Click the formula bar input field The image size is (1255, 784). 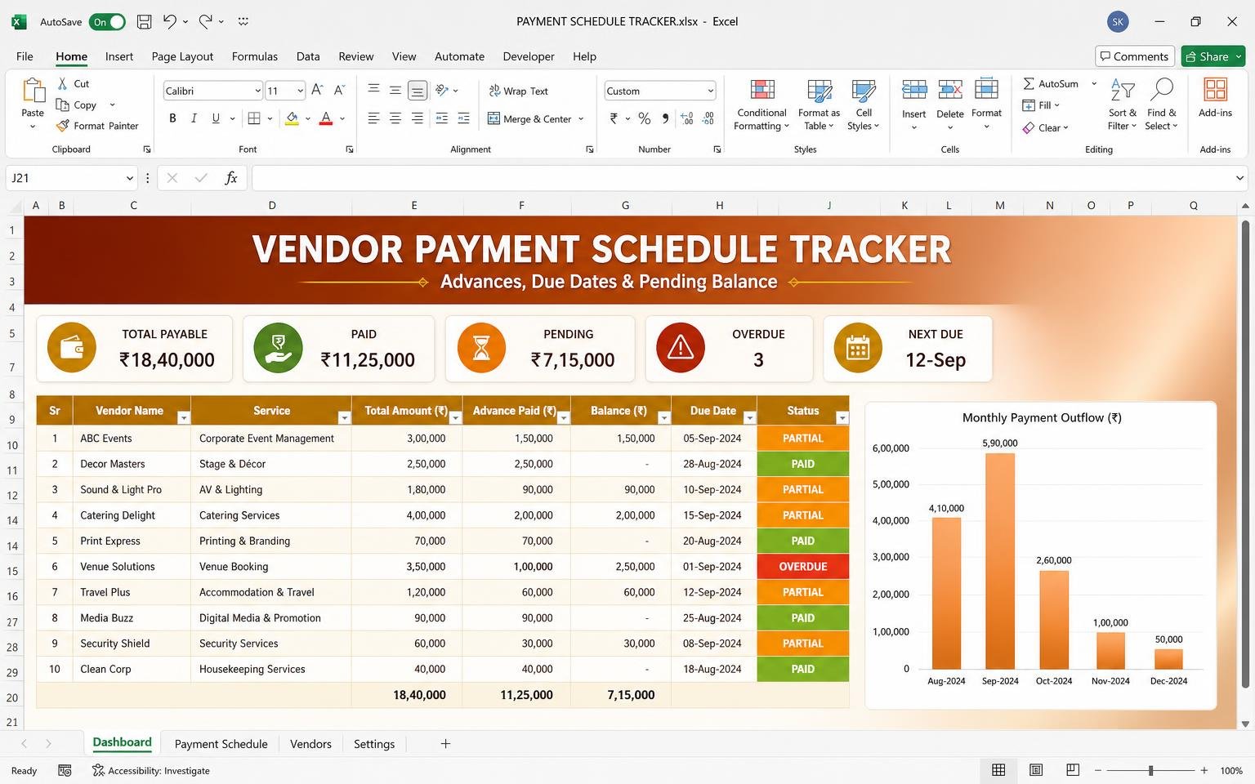pos(742,178)
